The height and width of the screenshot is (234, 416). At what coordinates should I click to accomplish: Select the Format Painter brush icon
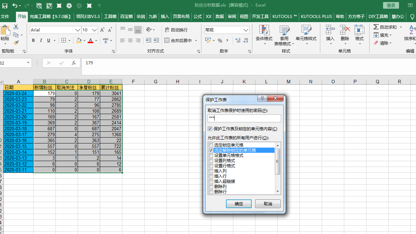click(16, 43)
